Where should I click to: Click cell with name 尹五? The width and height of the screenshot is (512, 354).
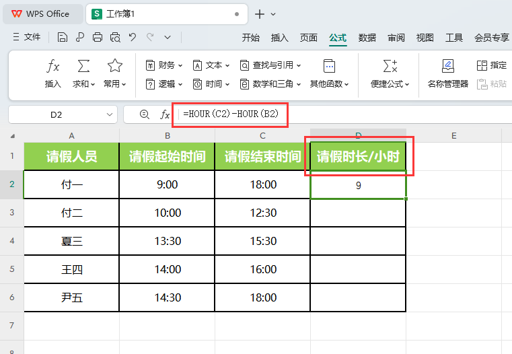(71, 297)
